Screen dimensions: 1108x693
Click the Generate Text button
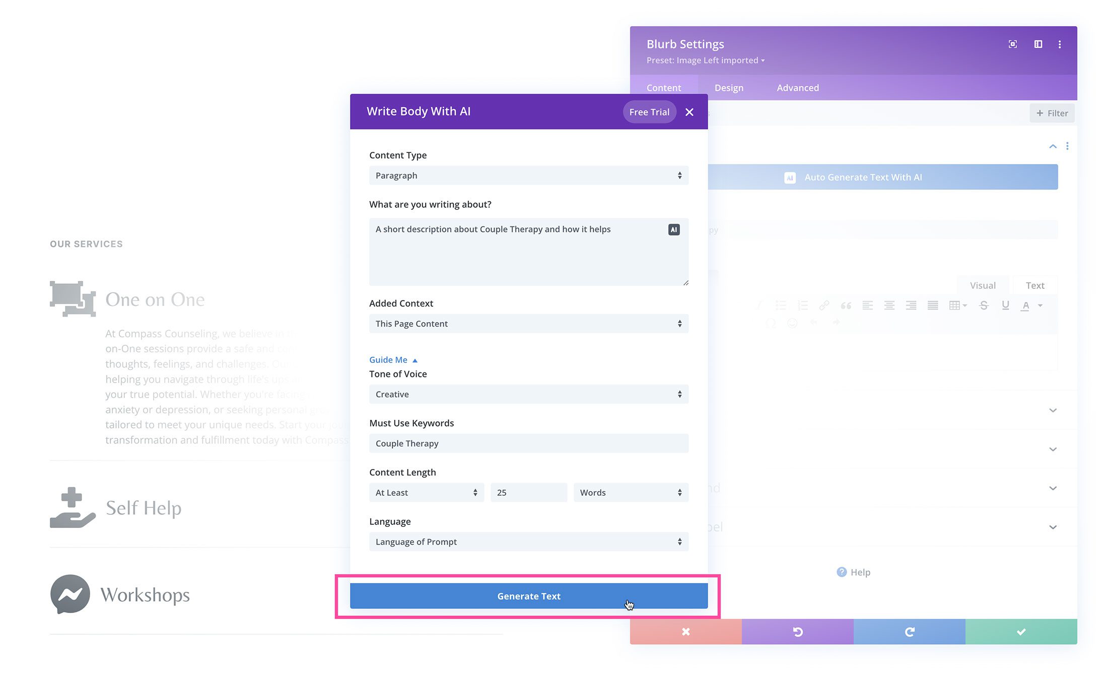528,595
